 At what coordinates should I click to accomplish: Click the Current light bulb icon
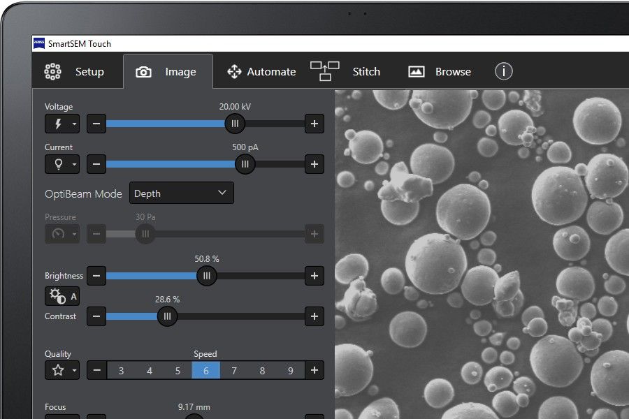click(x=57, y=165)
